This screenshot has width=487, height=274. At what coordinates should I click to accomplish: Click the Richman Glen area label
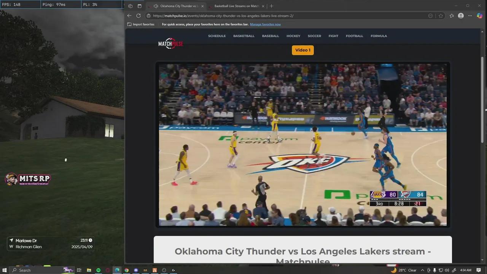pos(29,247)
